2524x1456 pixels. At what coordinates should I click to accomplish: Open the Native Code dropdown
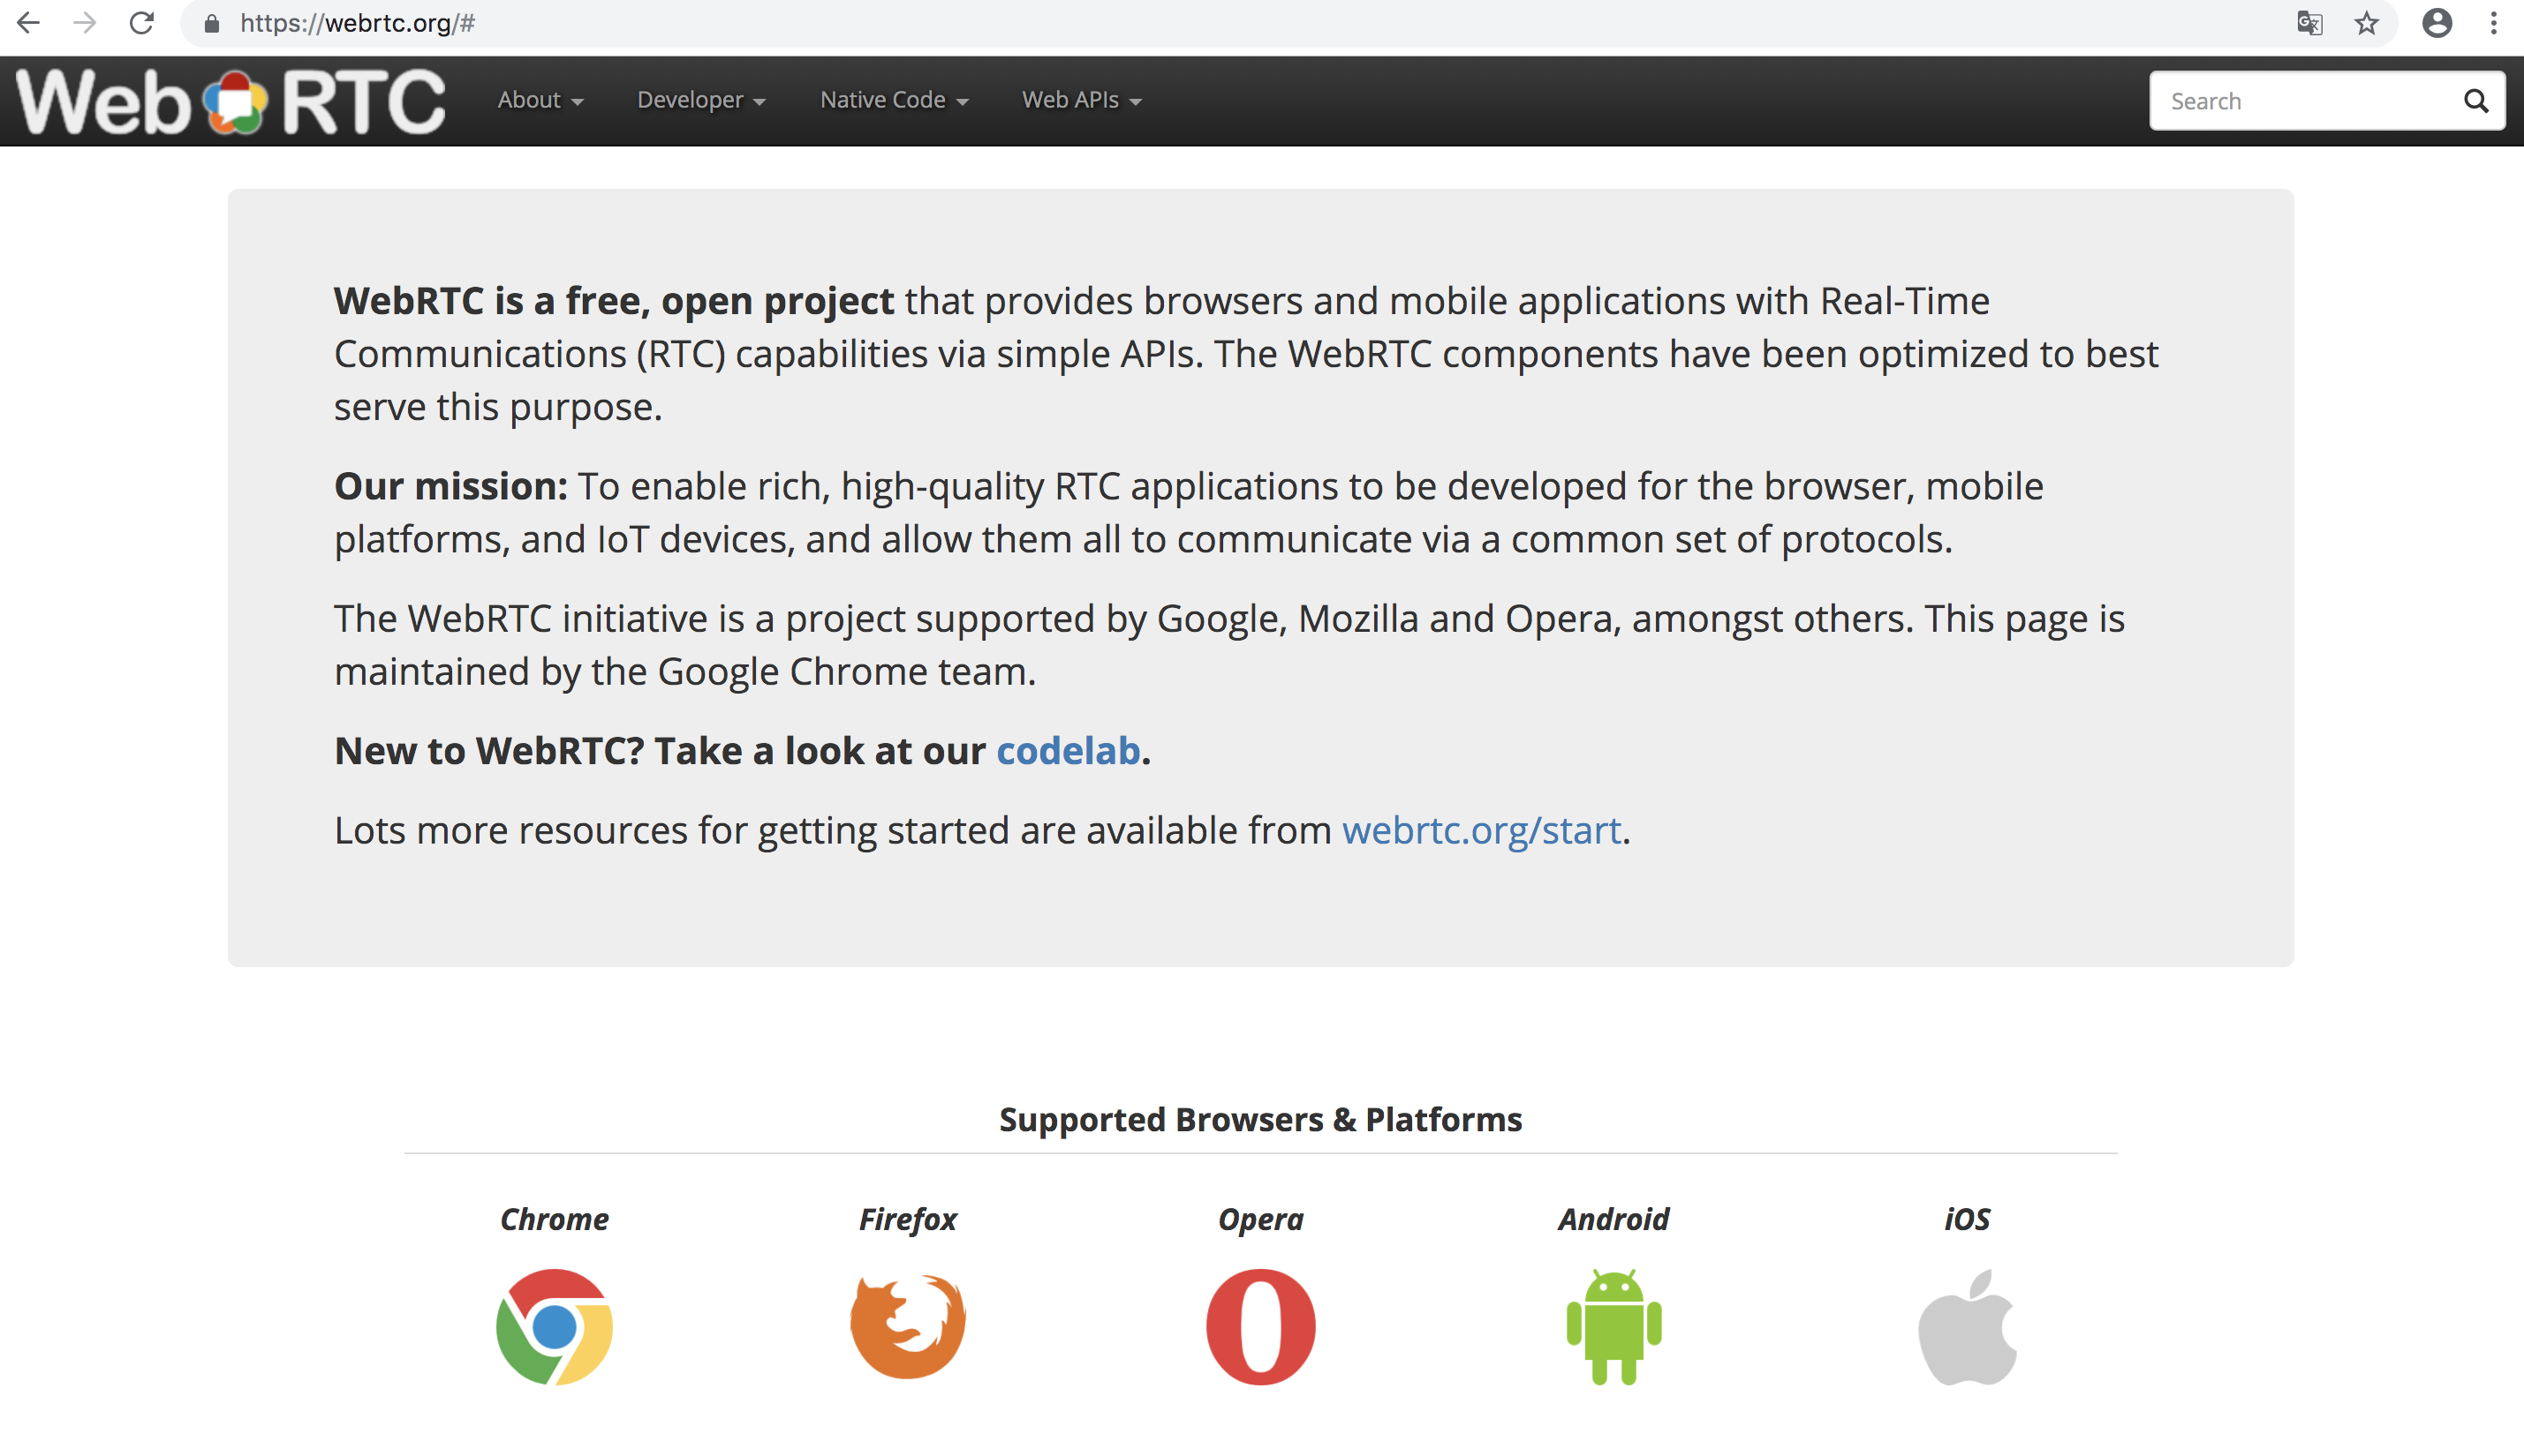[894, 100]
